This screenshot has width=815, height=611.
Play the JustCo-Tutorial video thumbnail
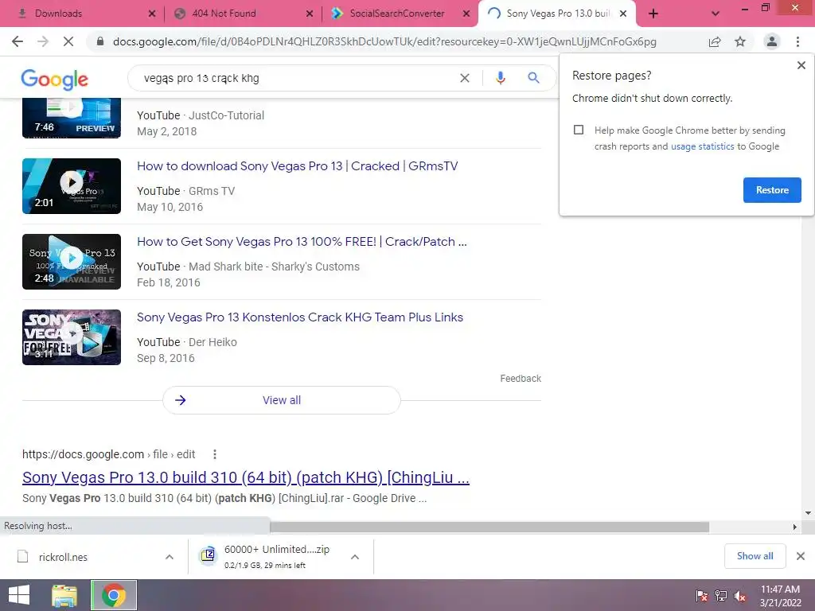71,118
